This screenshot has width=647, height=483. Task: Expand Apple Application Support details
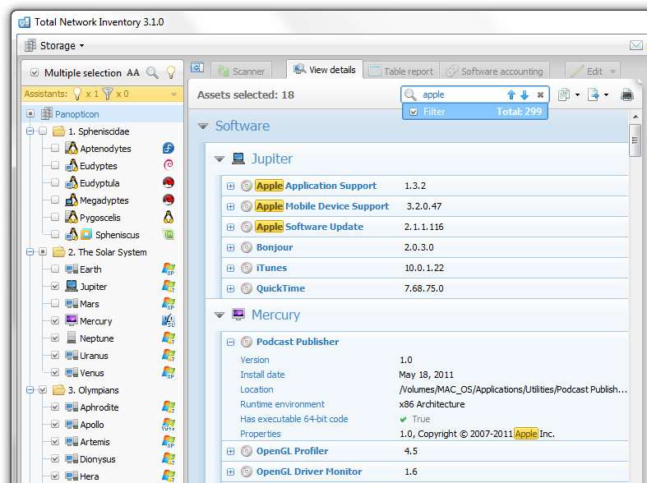pos(230,186)
